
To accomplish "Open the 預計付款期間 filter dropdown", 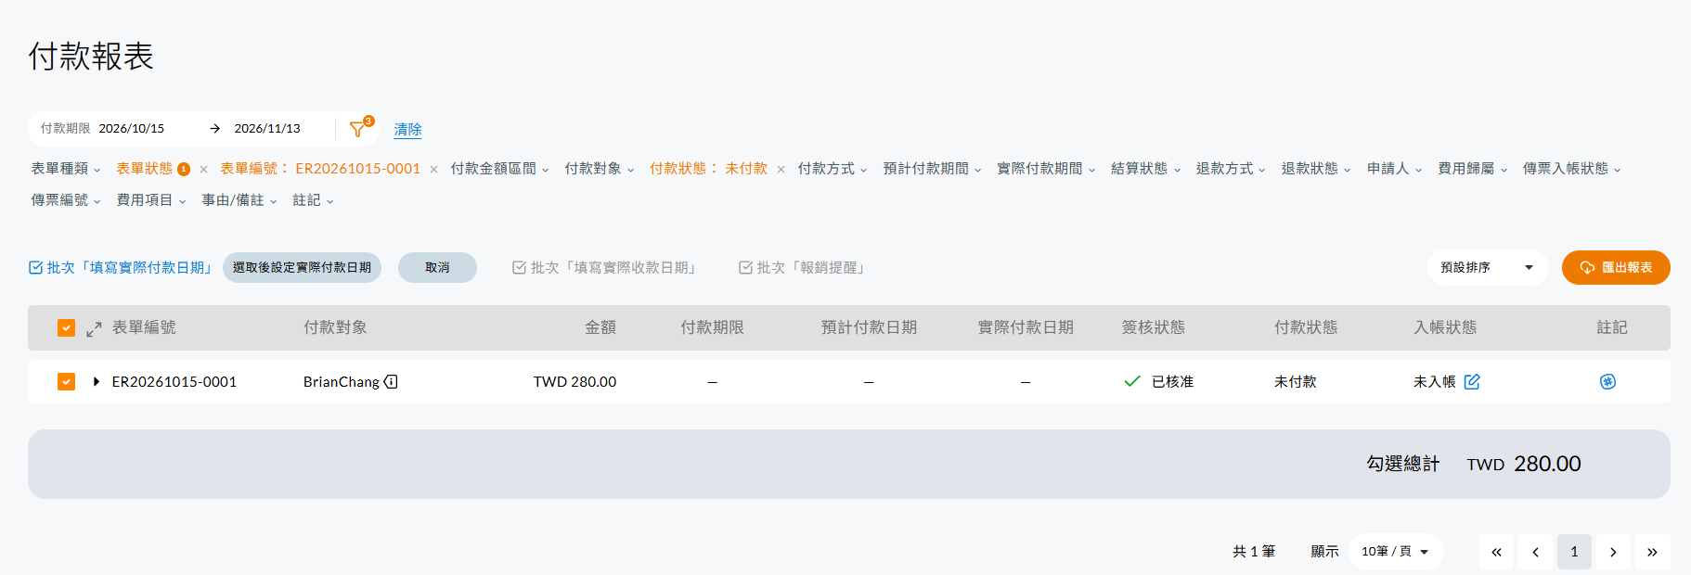I will [933, 169].
